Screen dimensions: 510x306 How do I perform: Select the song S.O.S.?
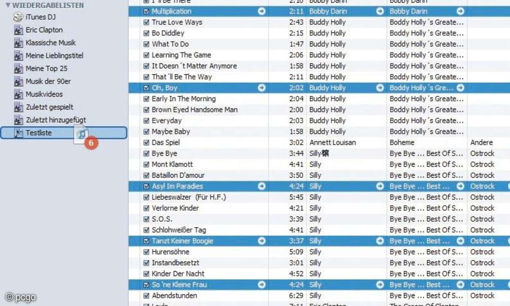tap(162, 219)
